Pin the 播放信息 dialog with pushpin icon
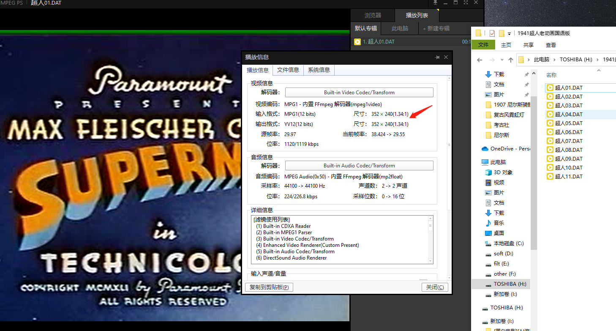The height and width of the screenshot is (331, 616). click(x=437, y=57)
